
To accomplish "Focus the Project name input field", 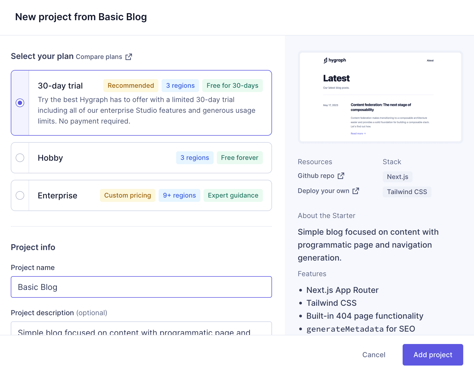I will [x=141, y=287].
